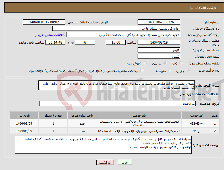Click service name فعالیت‌های نصب تاسیسات برق cell
The height and width of the screenshot is (170, 224).
coord(139,124)
